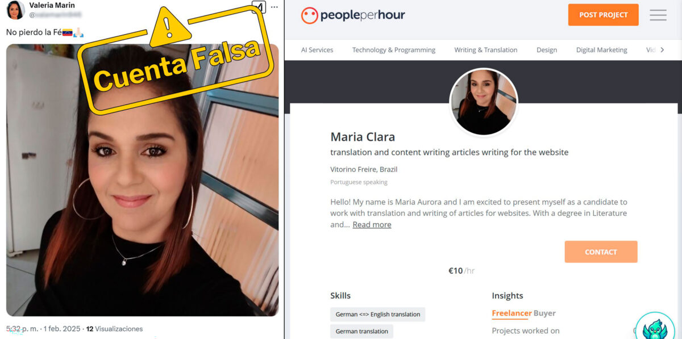Click the German <=> English translation skill tag
The image size is (682, 339).
point(378,315)
